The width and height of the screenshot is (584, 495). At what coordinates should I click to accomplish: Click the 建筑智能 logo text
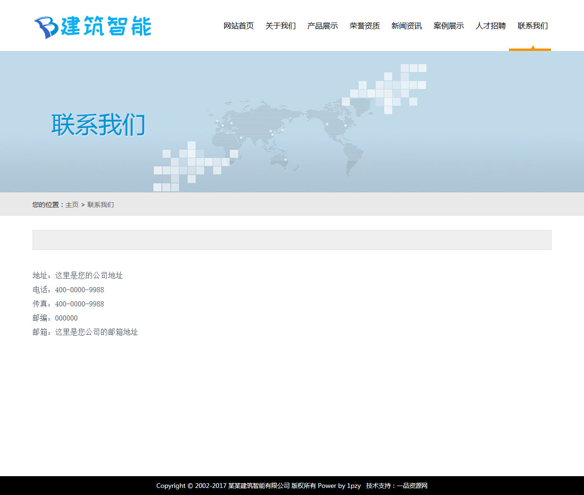tap(106, 26)
